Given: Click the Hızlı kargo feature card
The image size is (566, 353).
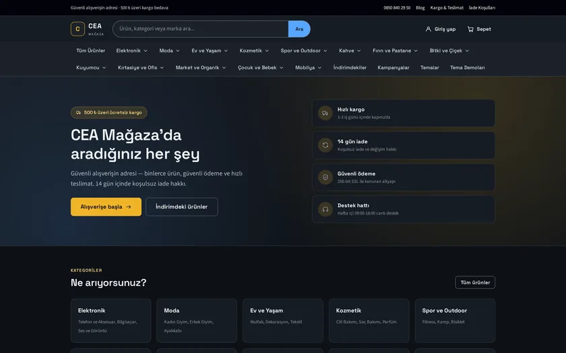Looking at the screenshot, I should point(403,113).
